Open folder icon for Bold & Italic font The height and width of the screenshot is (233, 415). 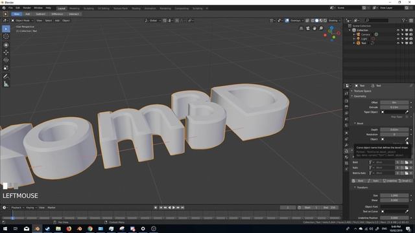[x=407, y=173]
